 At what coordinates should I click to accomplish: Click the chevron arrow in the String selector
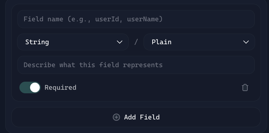click(120, 42)
